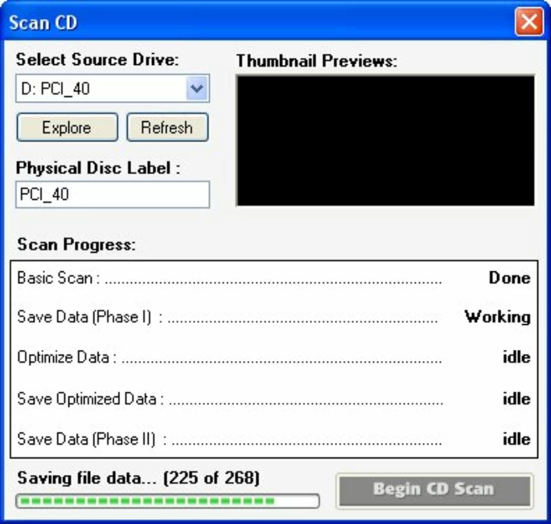Viewport: 551px width, 524px height.
Task: Click the Working status text
Action: (498, 317)
